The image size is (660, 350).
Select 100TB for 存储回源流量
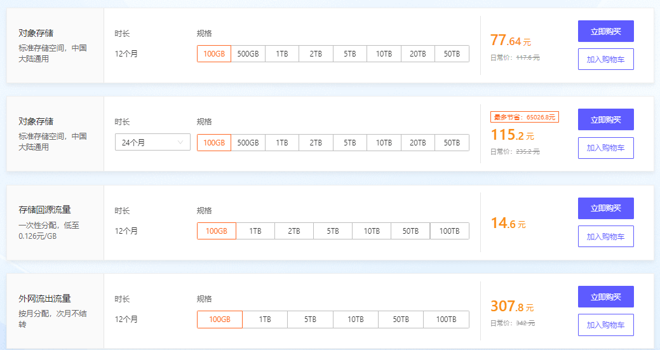[x=449, y=231]
